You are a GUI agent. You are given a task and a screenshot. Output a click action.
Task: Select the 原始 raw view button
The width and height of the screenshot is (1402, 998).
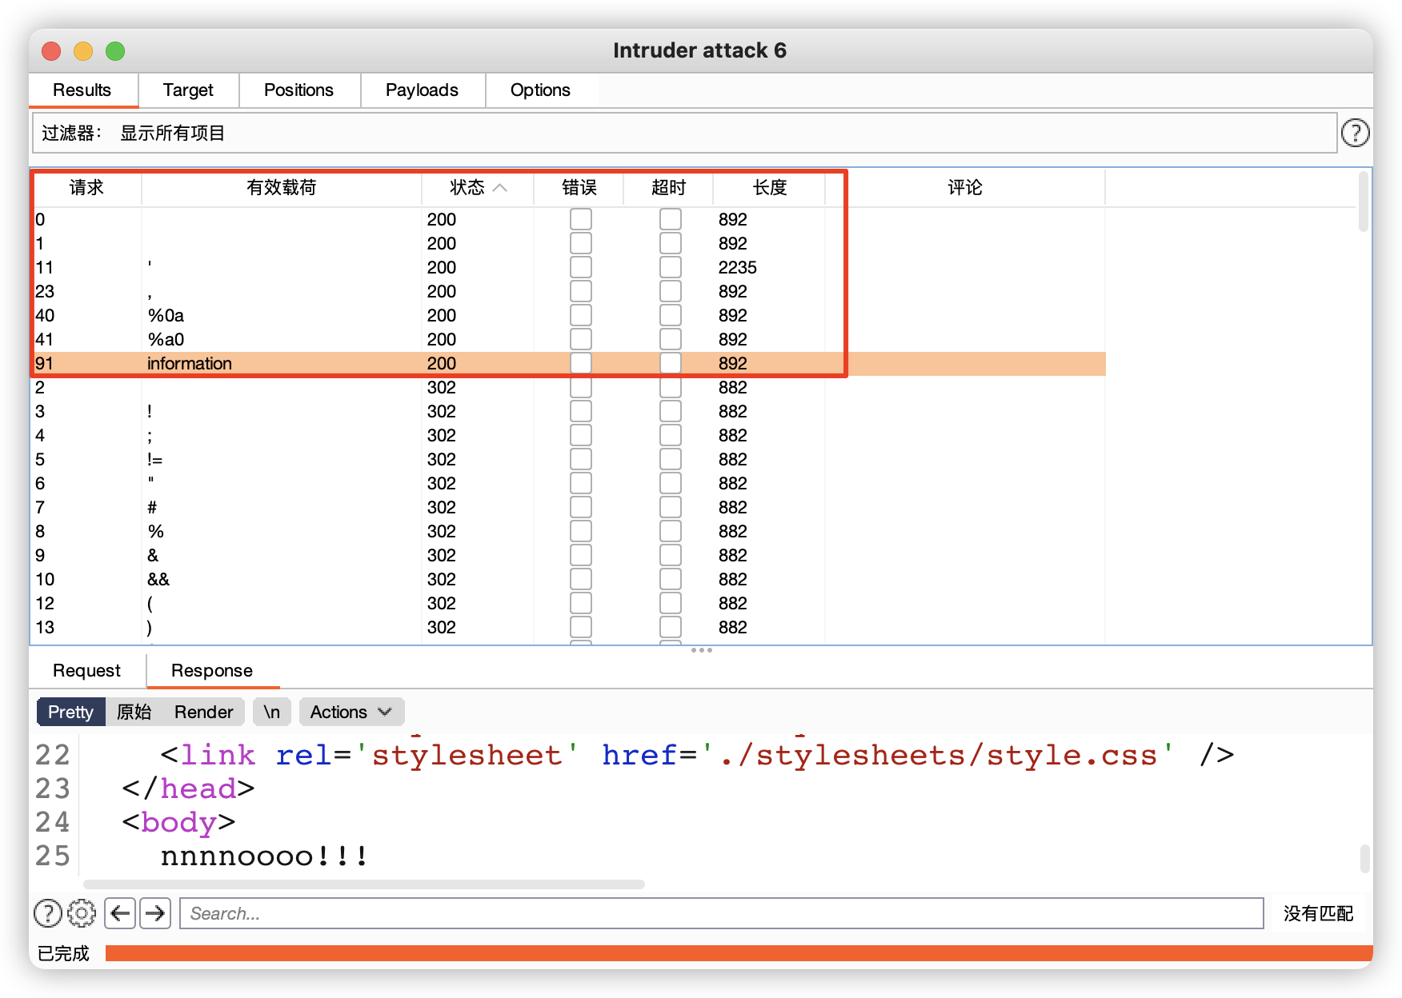(x=134, y=712)
